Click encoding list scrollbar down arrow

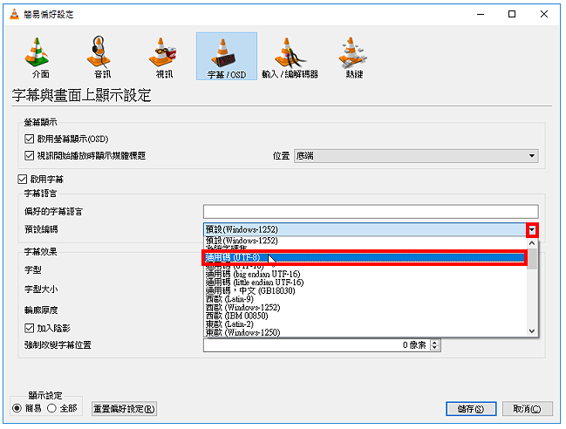click(532, 330)
